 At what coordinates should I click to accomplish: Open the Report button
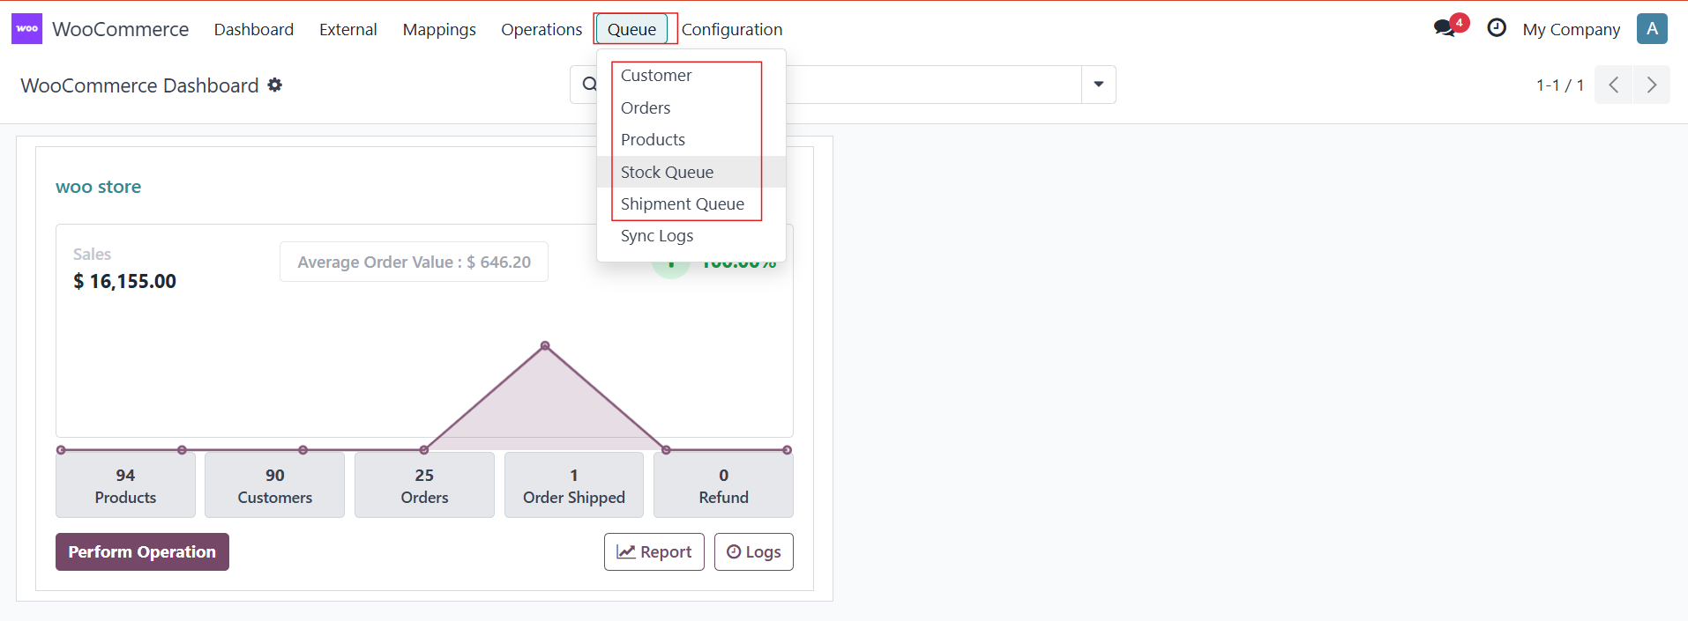point(654,551)
